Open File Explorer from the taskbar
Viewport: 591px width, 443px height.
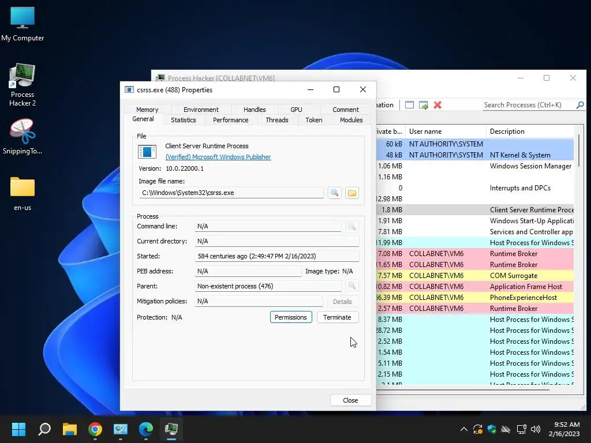pos(70,429)
